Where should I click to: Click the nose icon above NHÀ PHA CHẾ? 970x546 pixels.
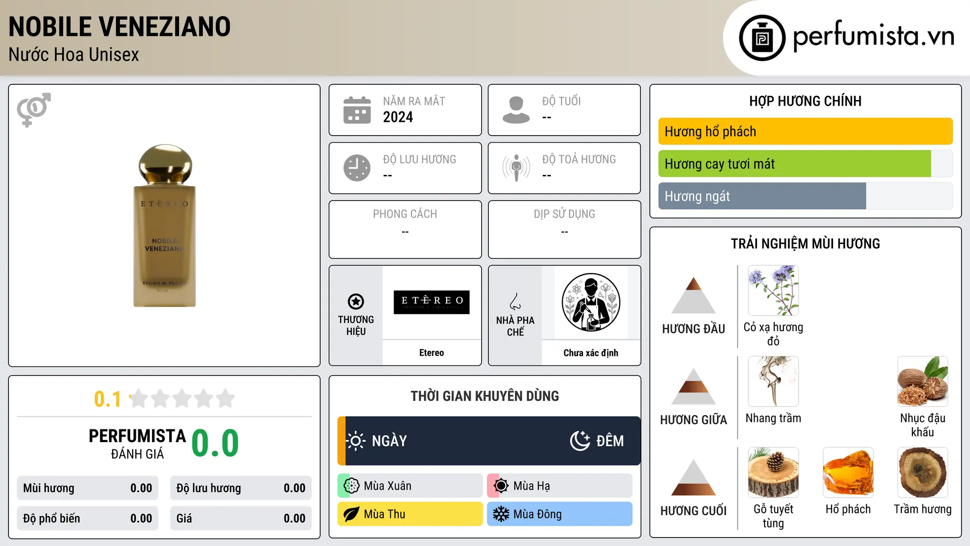tap(515, 301)
